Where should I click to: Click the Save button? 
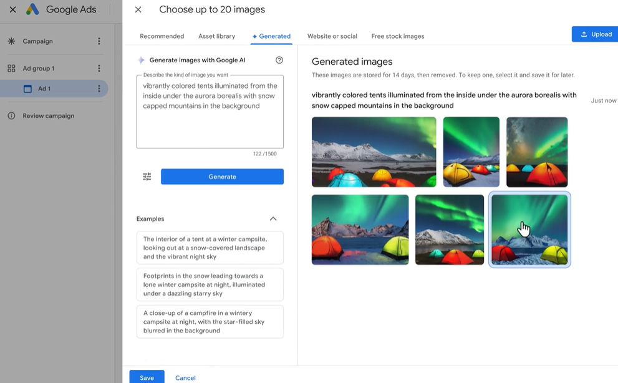click(147, 377)
